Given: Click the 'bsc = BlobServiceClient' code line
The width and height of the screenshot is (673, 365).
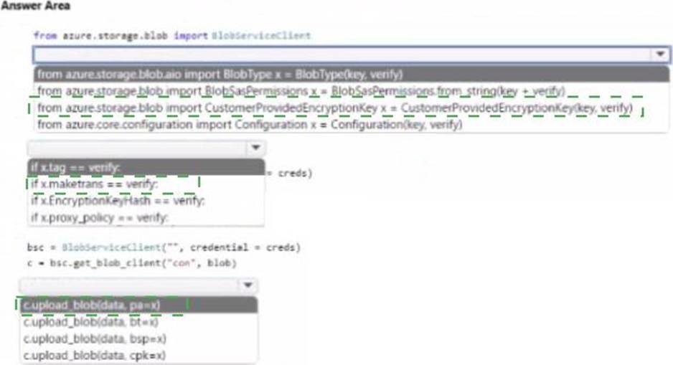Looking at the screenshot, I should [x=164, y=247].
